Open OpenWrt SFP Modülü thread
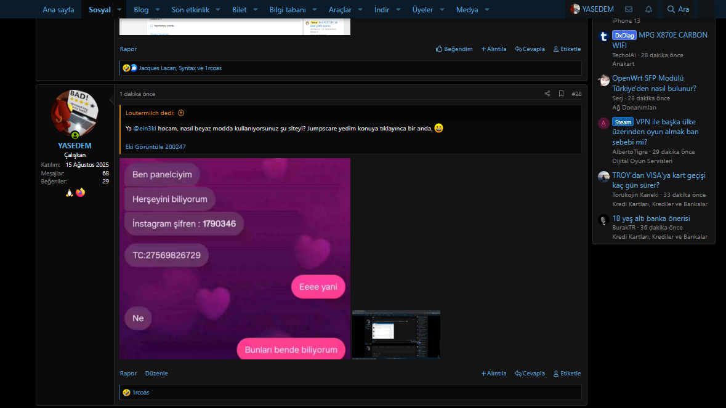726x408 pixels. [x=654, y=83]
